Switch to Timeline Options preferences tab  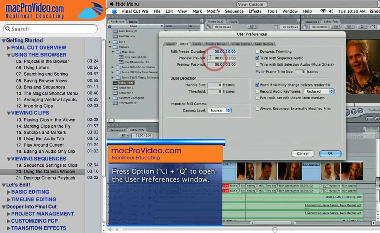coord(216,44)
